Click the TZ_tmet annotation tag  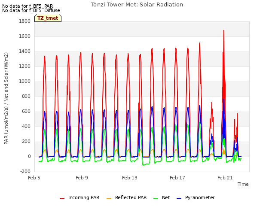tap(48, 18)
